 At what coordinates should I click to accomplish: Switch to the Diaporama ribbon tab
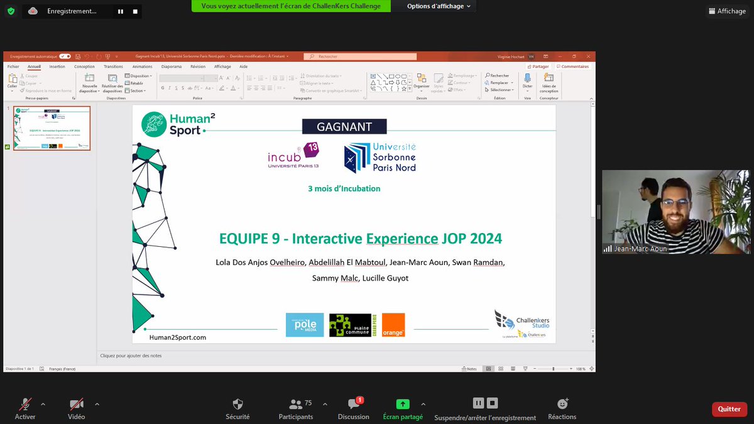pos(172,67)
